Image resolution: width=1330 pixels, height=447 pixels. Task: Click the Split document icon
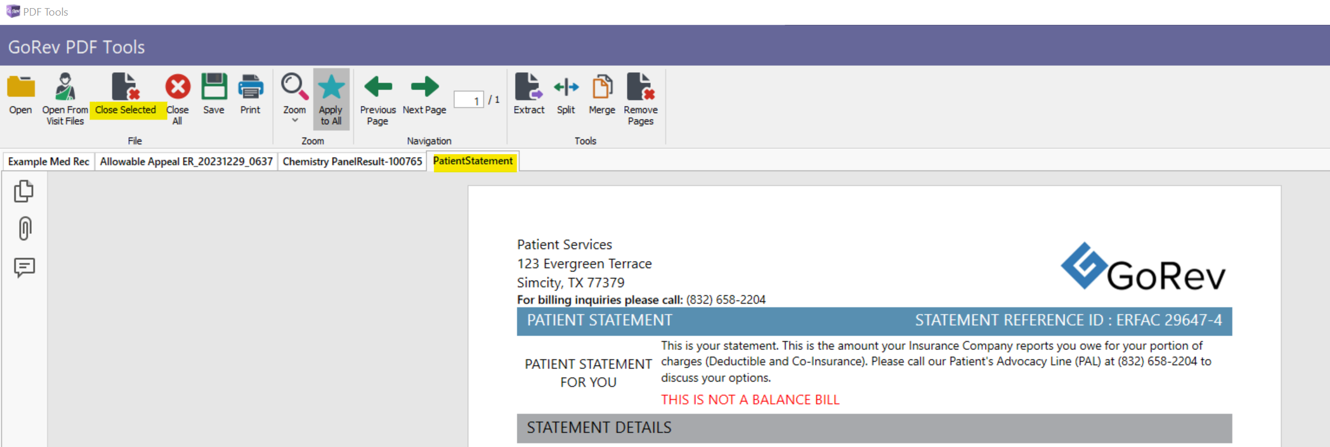pos(566,87)
